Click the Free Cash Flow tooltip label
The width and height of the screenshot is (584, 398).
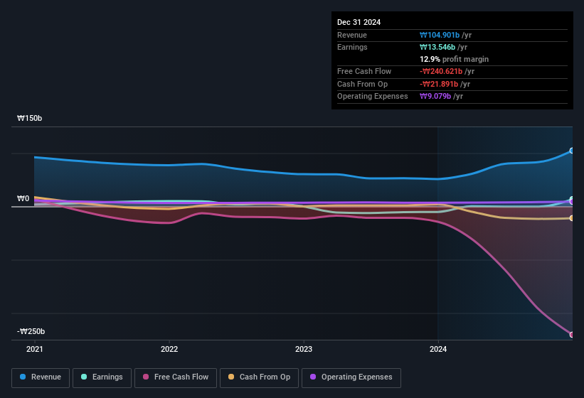pos(364,71)
